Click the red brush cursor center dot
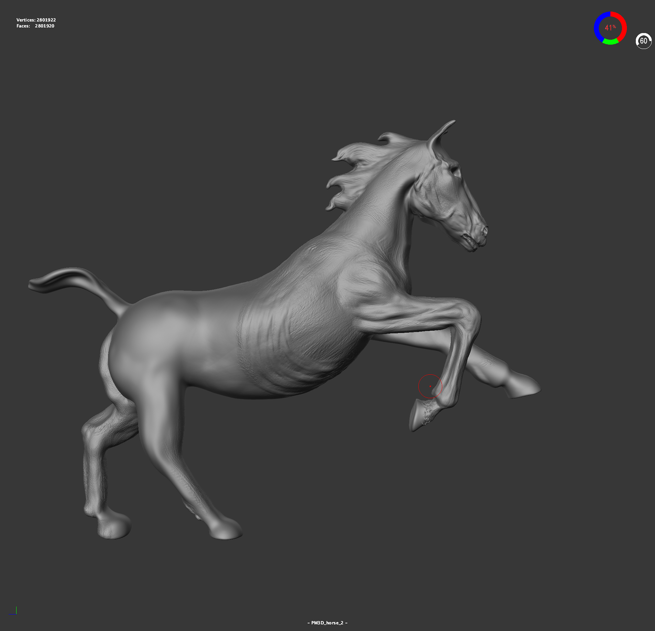 (430, 386)
